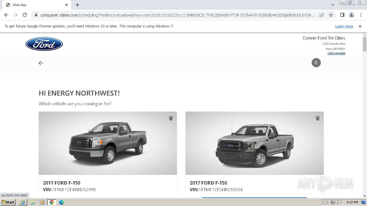Open the Chrome three-dot menu
This screenshot has height=206, width=367.
pos(361,15)
